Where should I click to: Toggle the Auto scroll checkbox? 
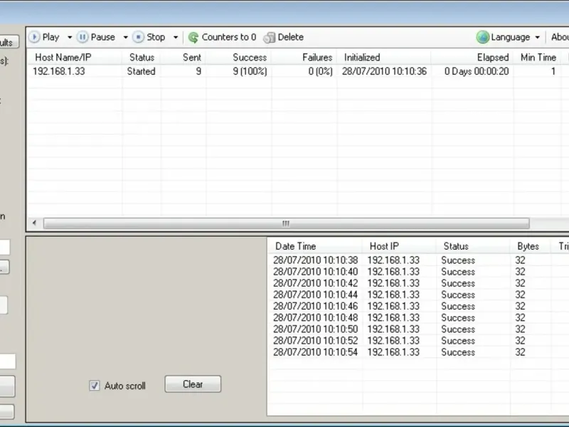(95, 386)
